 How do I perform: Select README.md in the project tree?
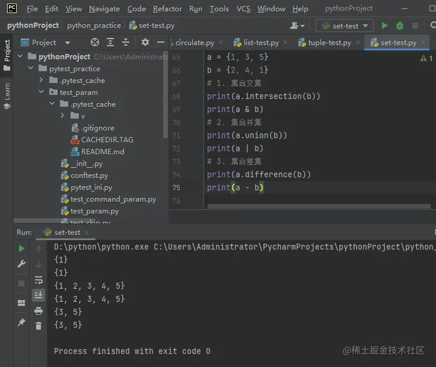(97, 152)
